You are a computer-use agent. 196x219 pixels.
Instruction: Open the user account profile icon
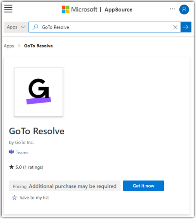(x=184, y=9)
